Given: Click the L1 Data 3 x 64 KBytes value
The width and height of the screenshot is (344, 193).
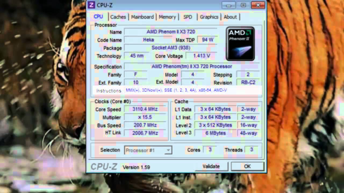Looking at the screenshot, I should click(215, 109).
